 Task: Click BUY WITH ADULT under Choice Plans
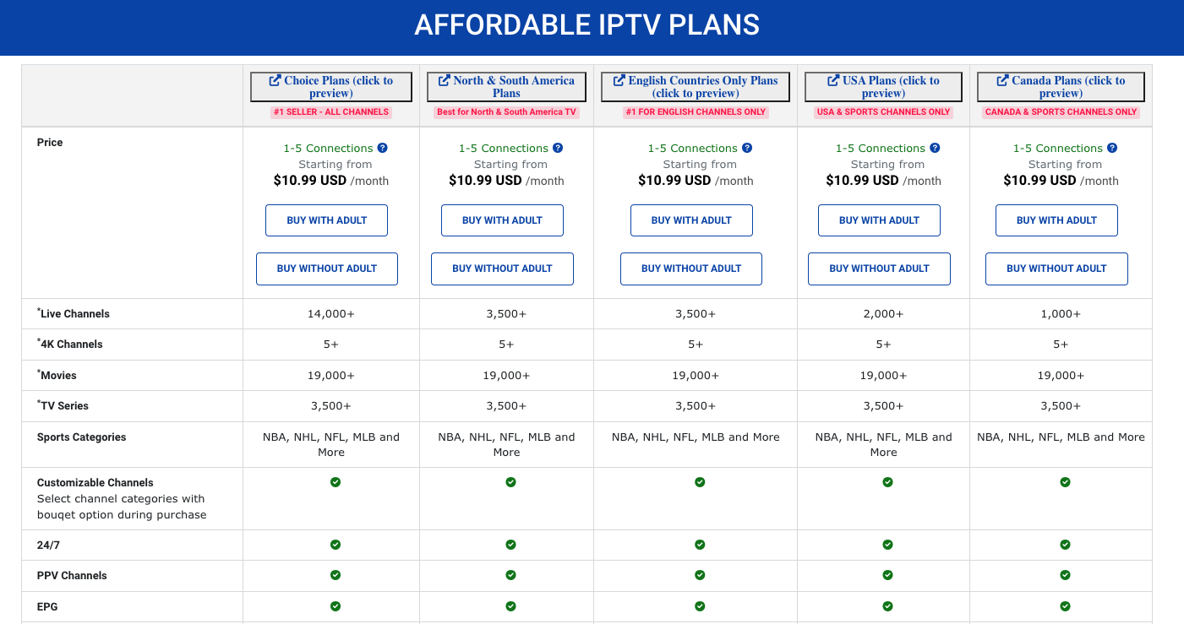coord(326,220)
